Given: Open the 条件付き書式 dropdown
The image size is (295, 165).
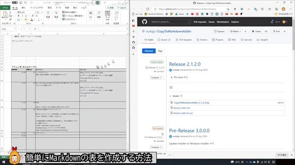Looking at the screenshot, I should pyautogui.click(x=70, y=12).
